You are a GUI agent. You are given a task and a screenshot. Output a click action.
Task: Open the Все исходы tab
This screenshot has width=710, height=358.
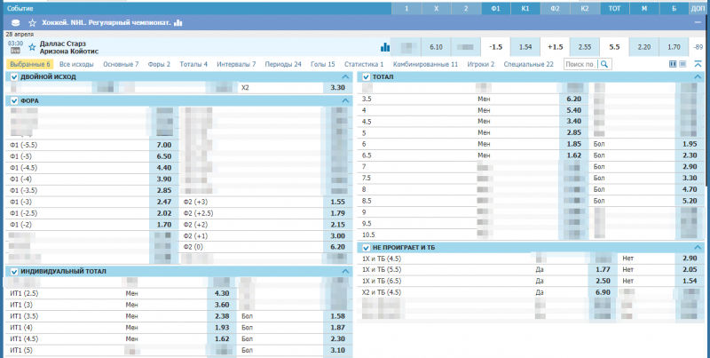click(x=77, y=65)
